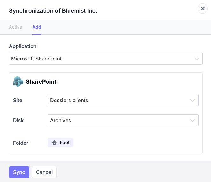
Task: Cancel the synchronization setup
Action: click(44, 172)
